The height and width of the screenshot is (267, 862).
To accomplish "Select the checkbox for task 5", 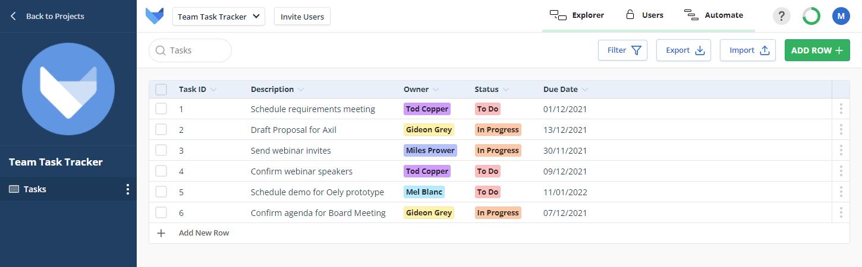I will point(161,192).
